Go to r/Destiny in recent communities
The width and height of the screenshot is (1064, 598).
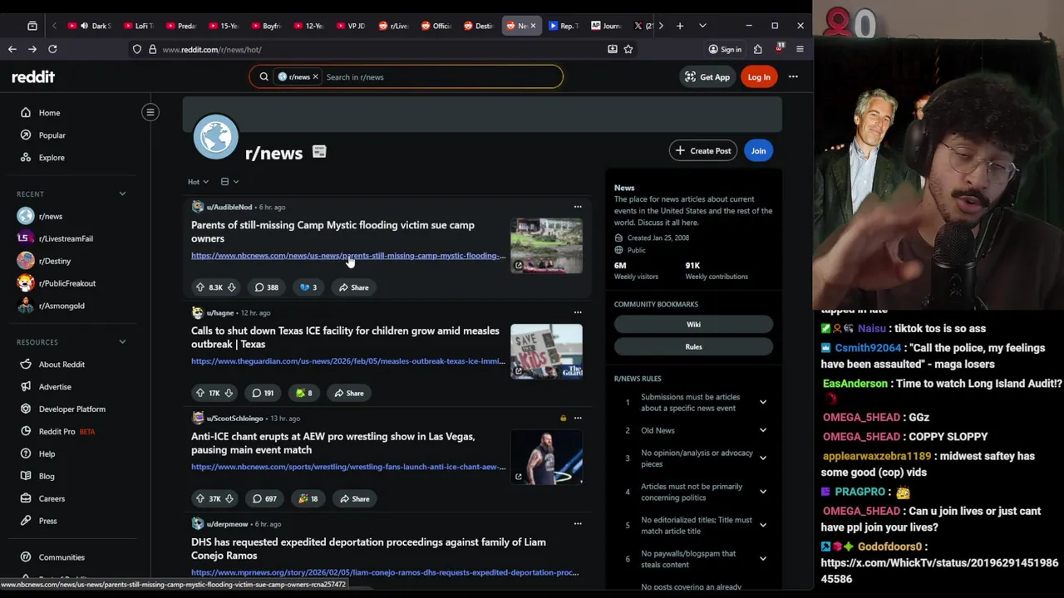pos(55,262)
